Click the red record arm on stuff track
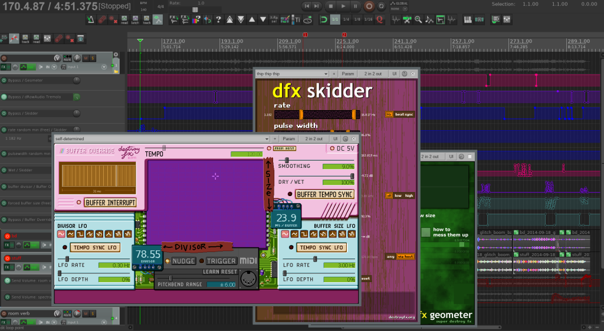The width and height of the screenshot is (604, 331). (7, 259)
